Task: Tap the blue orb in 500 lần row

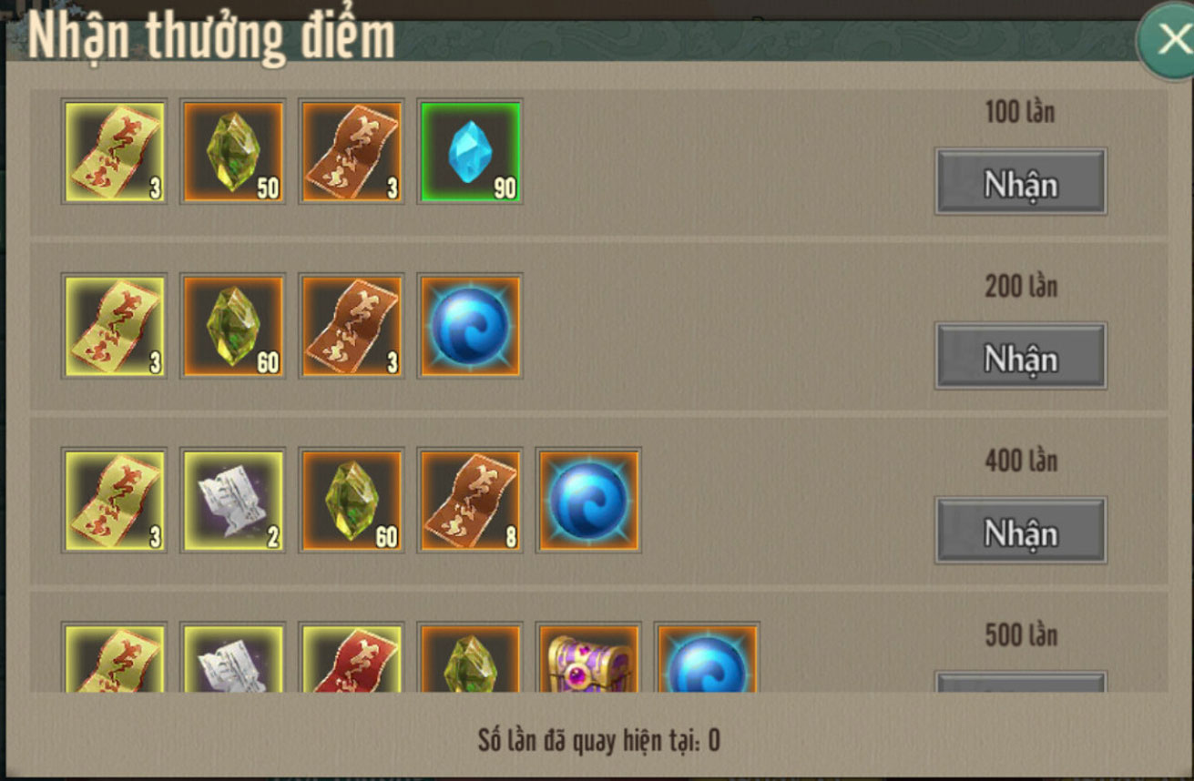Action: (707, 657)
